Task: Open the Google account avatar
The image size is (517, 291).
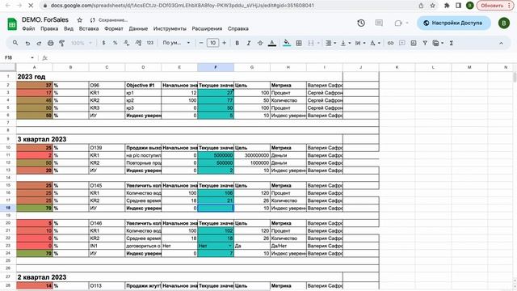Action: tap(504, 23)
